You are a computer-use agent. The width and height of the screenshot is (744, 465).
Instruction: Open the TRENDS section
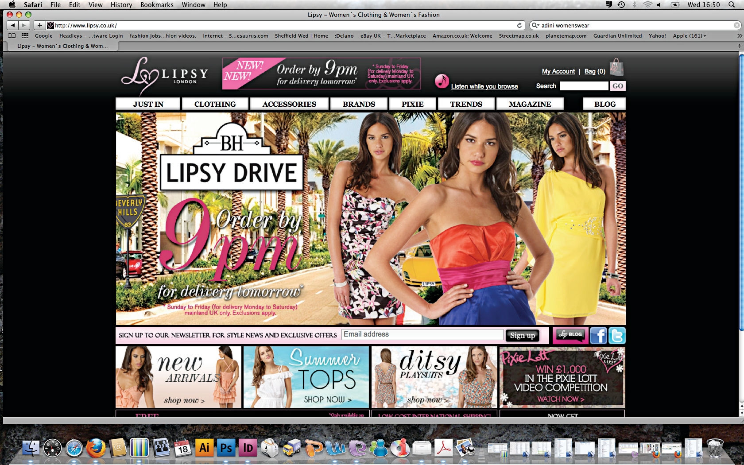[x=466, y=104]
